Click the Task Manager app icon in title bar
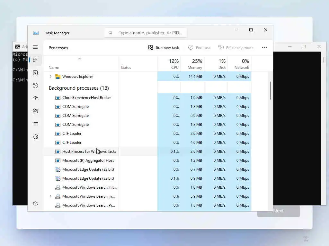This screenshot has width=329, height=246. point(36,33)
